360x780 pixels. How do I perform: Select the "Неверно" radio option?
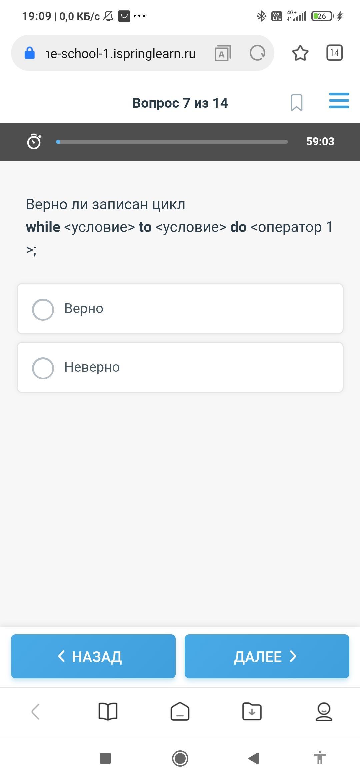tap(43, 368)
